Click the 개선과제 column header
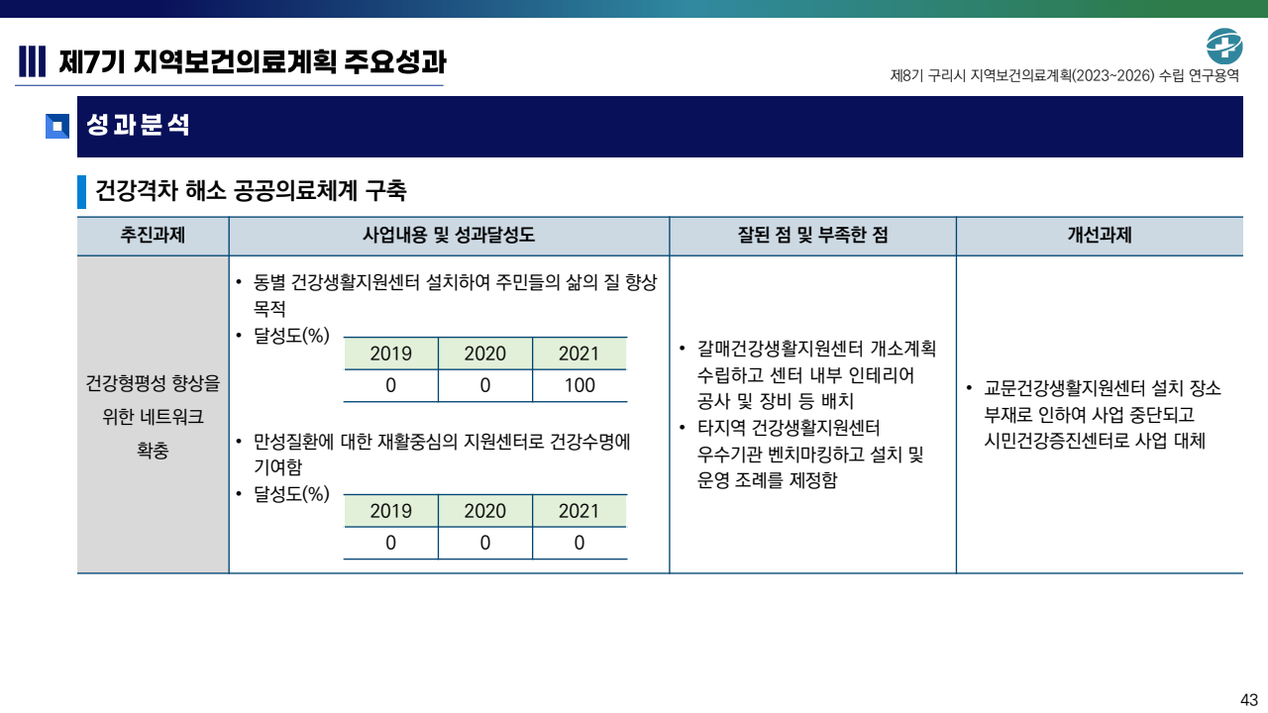Image resolution: width=1268 pixels, height=713 pixels. [x=1100, y=236]
